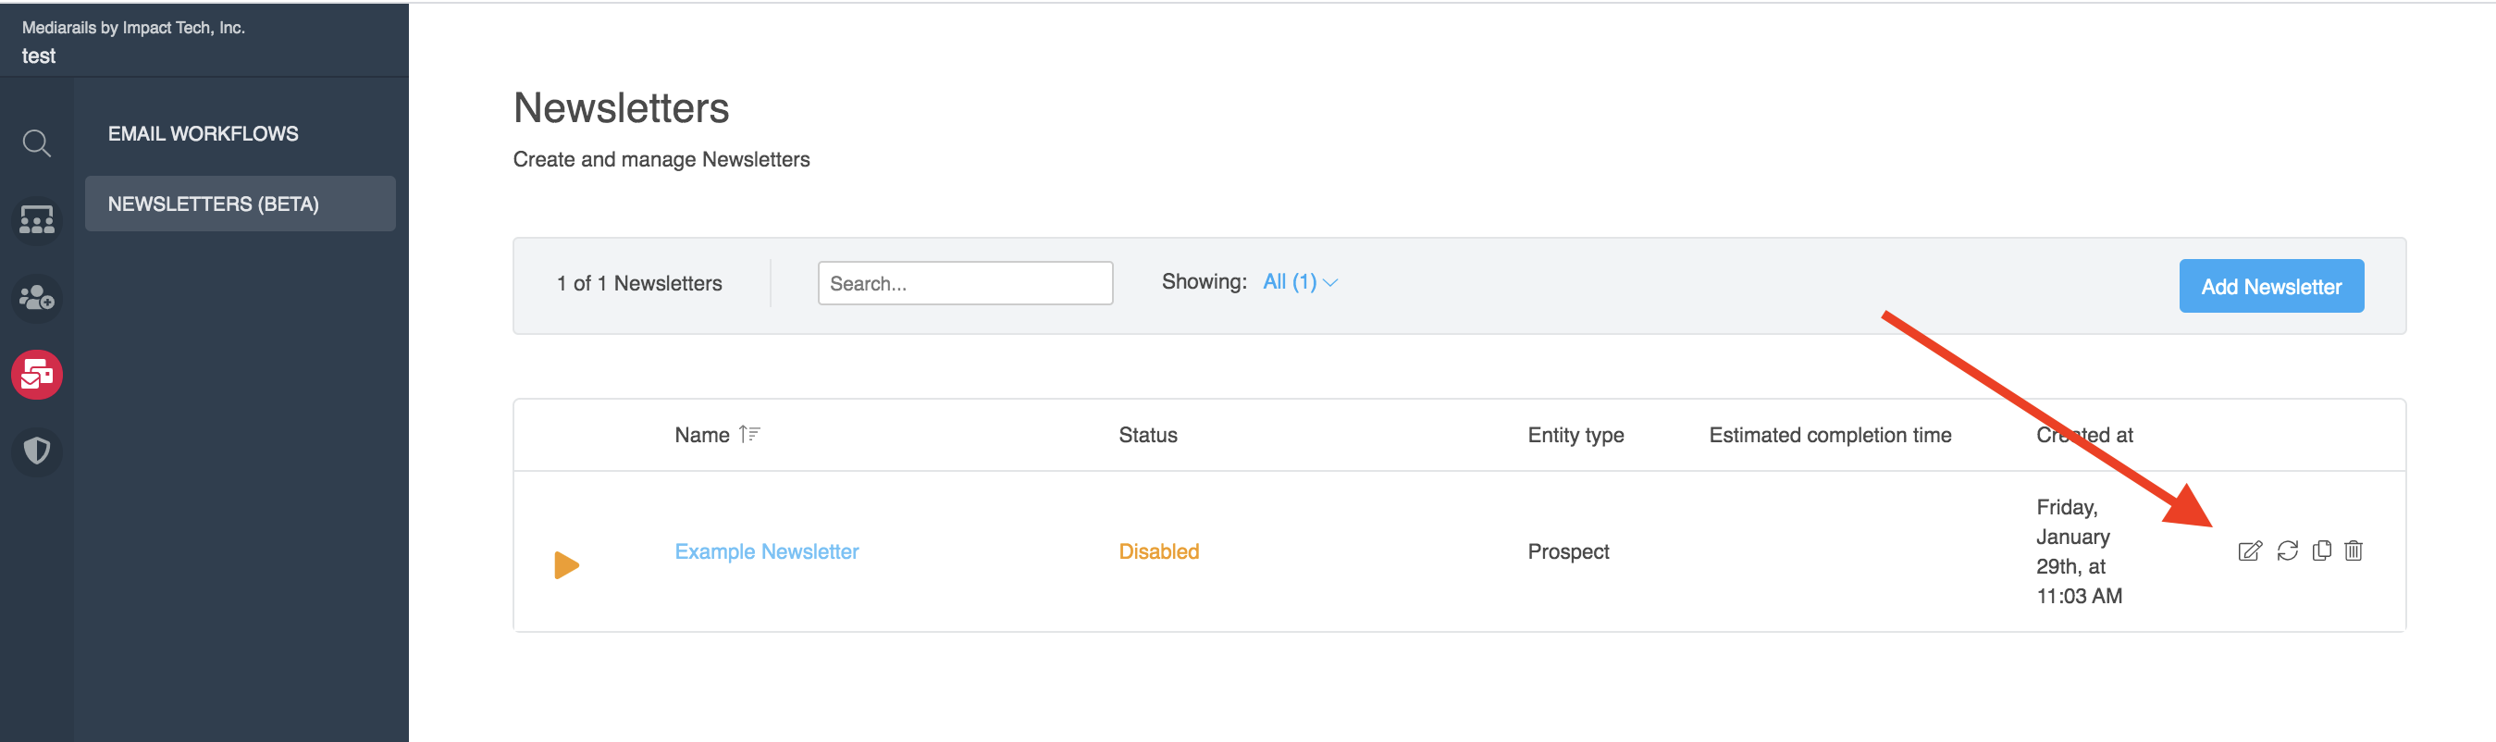This screenshot has height=742, width=2496.
Task: Go to the Email Workflows menu item
Action: (203, 133)
